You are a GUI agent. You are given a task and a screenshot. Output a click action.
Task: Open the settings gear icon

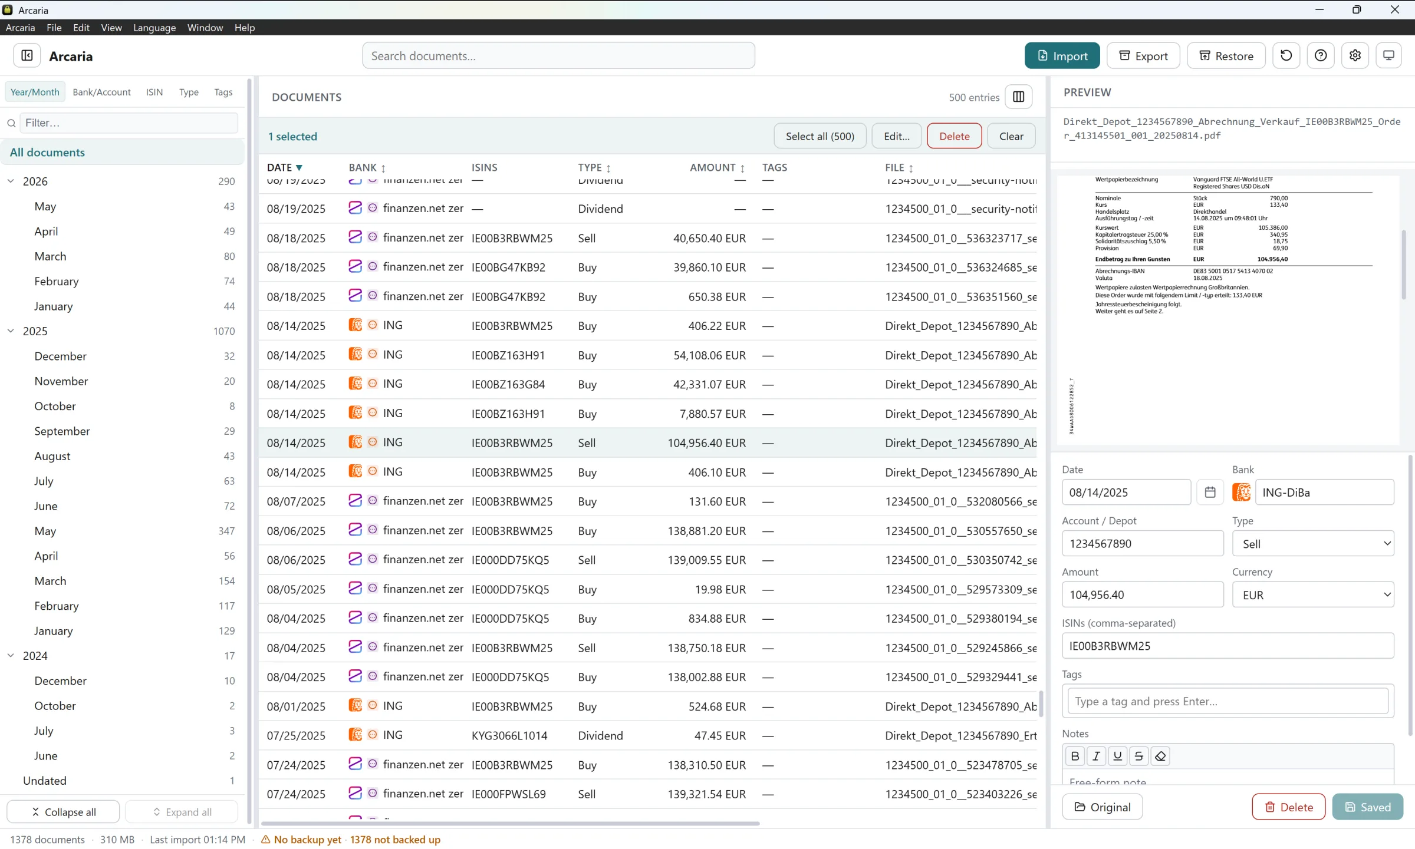click(x=1355, y=55)
